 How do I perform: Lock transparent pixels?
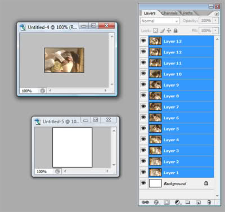[155, 30]
